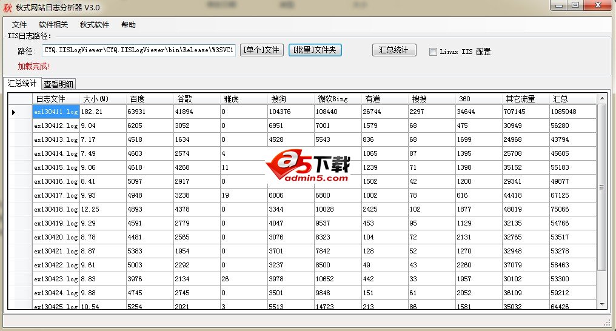The height and width of the screenshot is (331, 616).
Task: Select the ex130422.log file cell
Action: pos(56,265)
